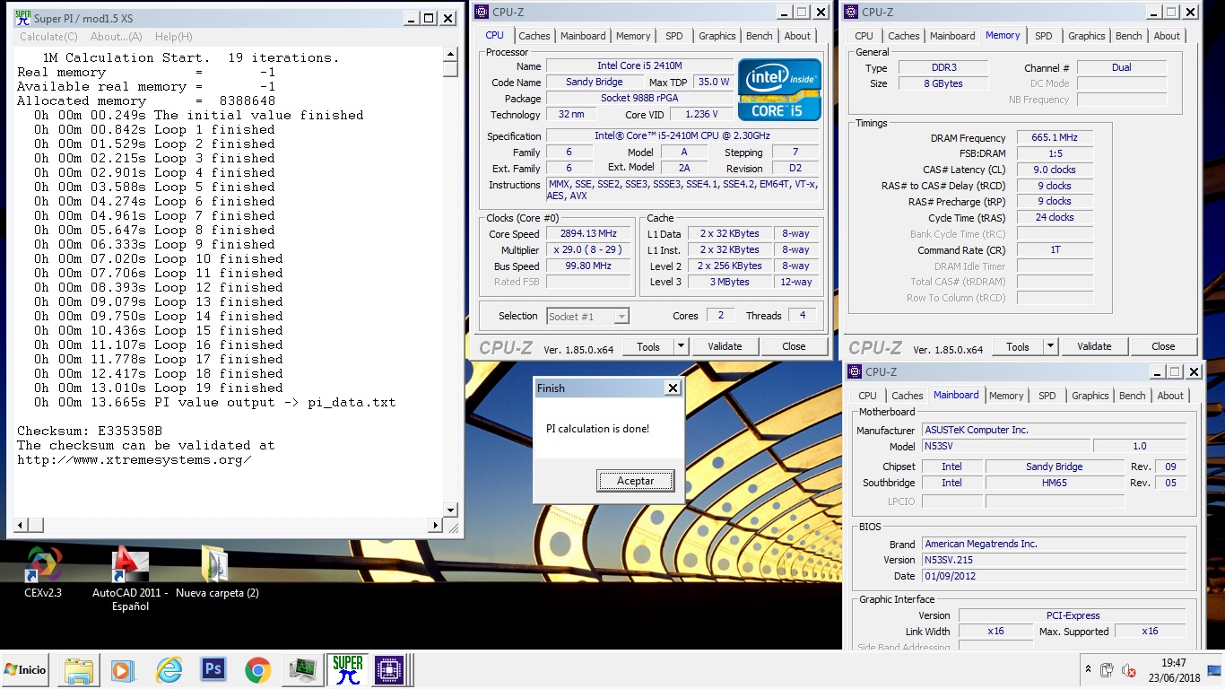The image size is (1225, 689).
Task: Open Memory tab in Mainboard window
Action: pos(1006,396)
